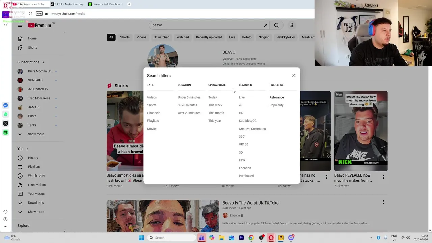The height and width of the screenshot is (243, 432).
Task: Clear the search box with the X
Action: (266, 25)
